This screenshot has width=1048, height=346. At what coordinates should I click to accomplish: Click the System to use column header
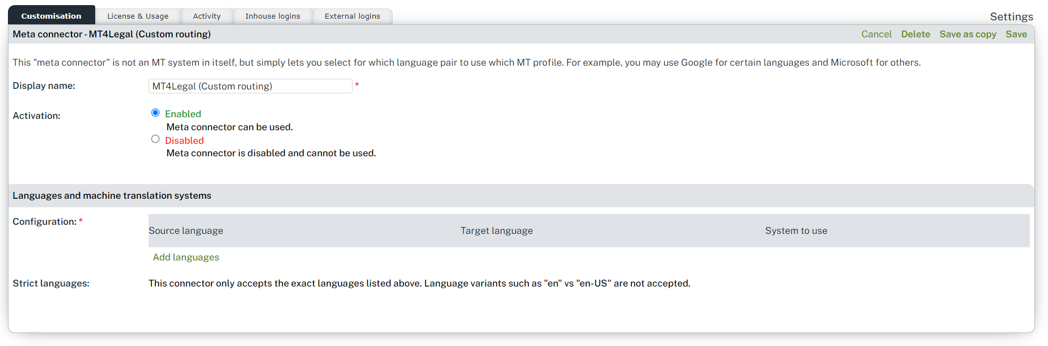click(796, 230)
